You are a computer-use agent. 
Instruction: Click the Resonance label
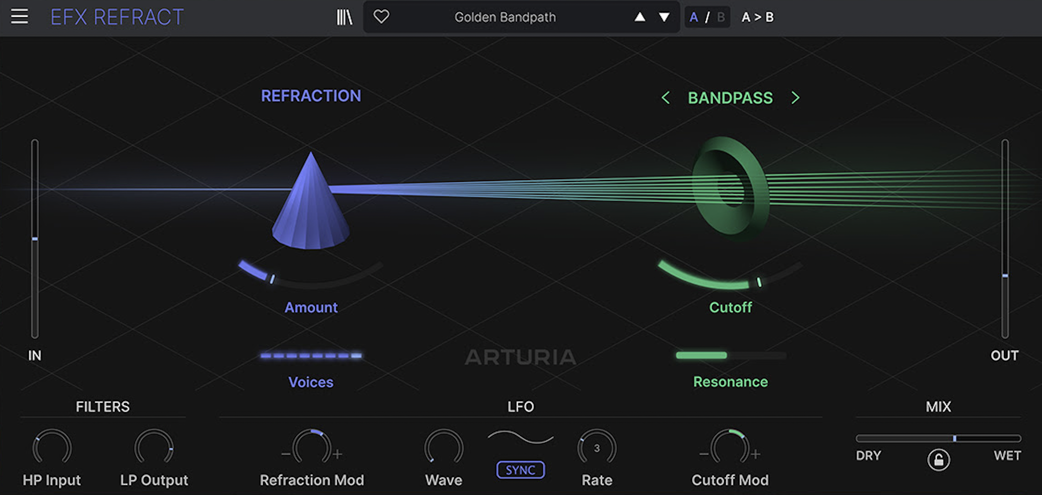(731, 382)
